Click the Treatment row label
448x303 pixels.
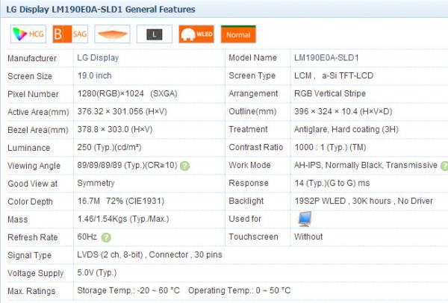coord(248,129)
